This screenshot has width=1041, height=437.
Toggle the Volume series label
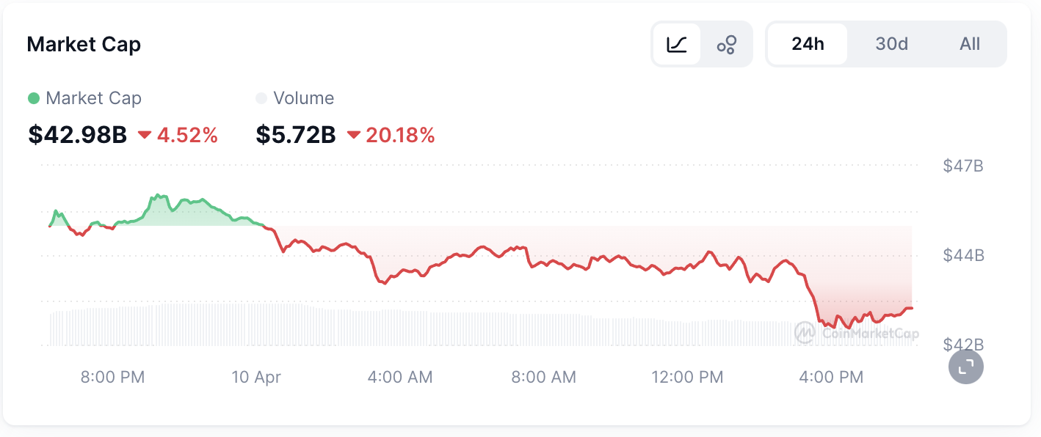point(303,98)
